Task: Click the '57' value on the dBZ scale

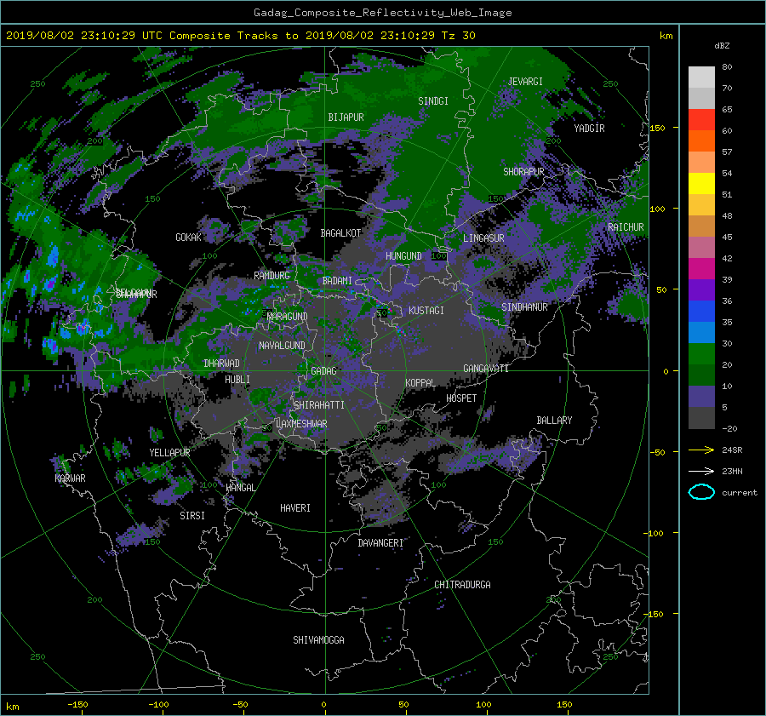Action: click(x=727, y=152)
